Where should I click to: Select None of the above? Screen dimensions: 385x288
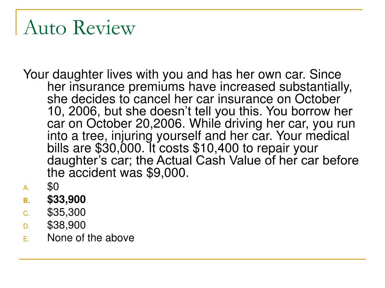point(91,238)
